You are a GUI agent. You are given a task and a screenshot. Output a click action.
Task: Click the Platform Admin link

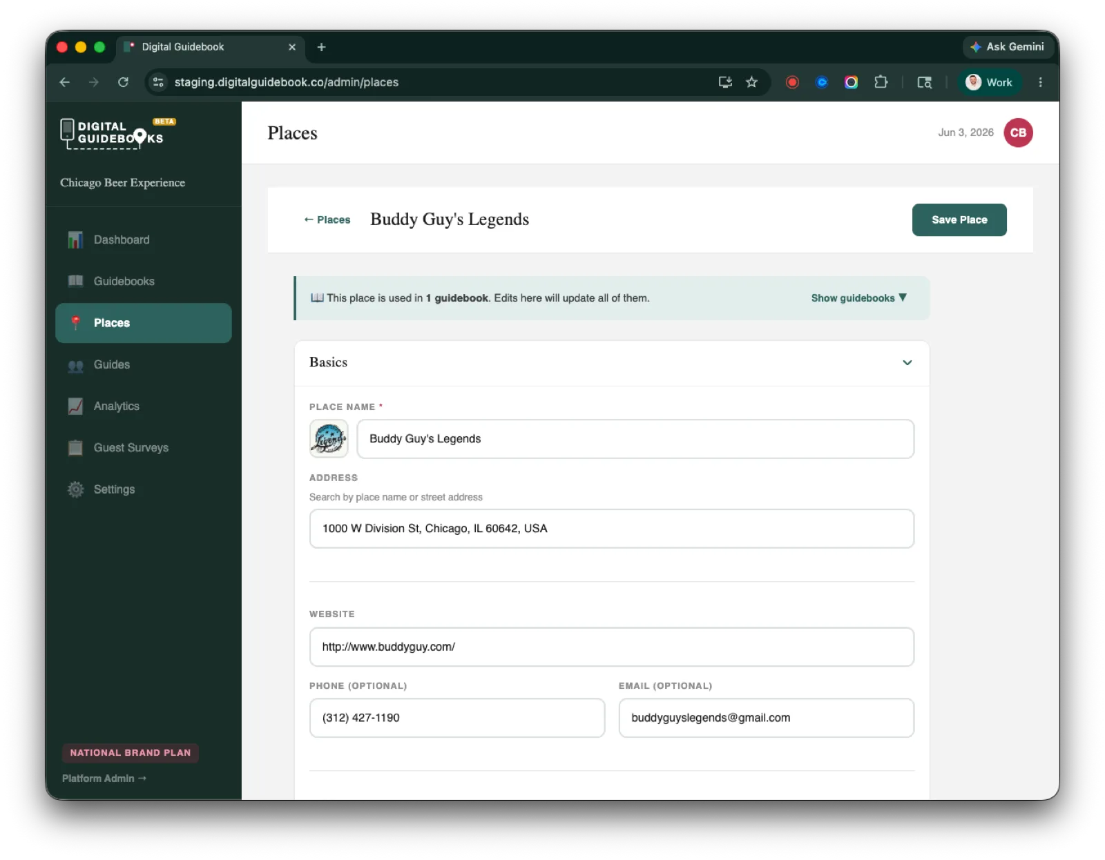(104, 778)
